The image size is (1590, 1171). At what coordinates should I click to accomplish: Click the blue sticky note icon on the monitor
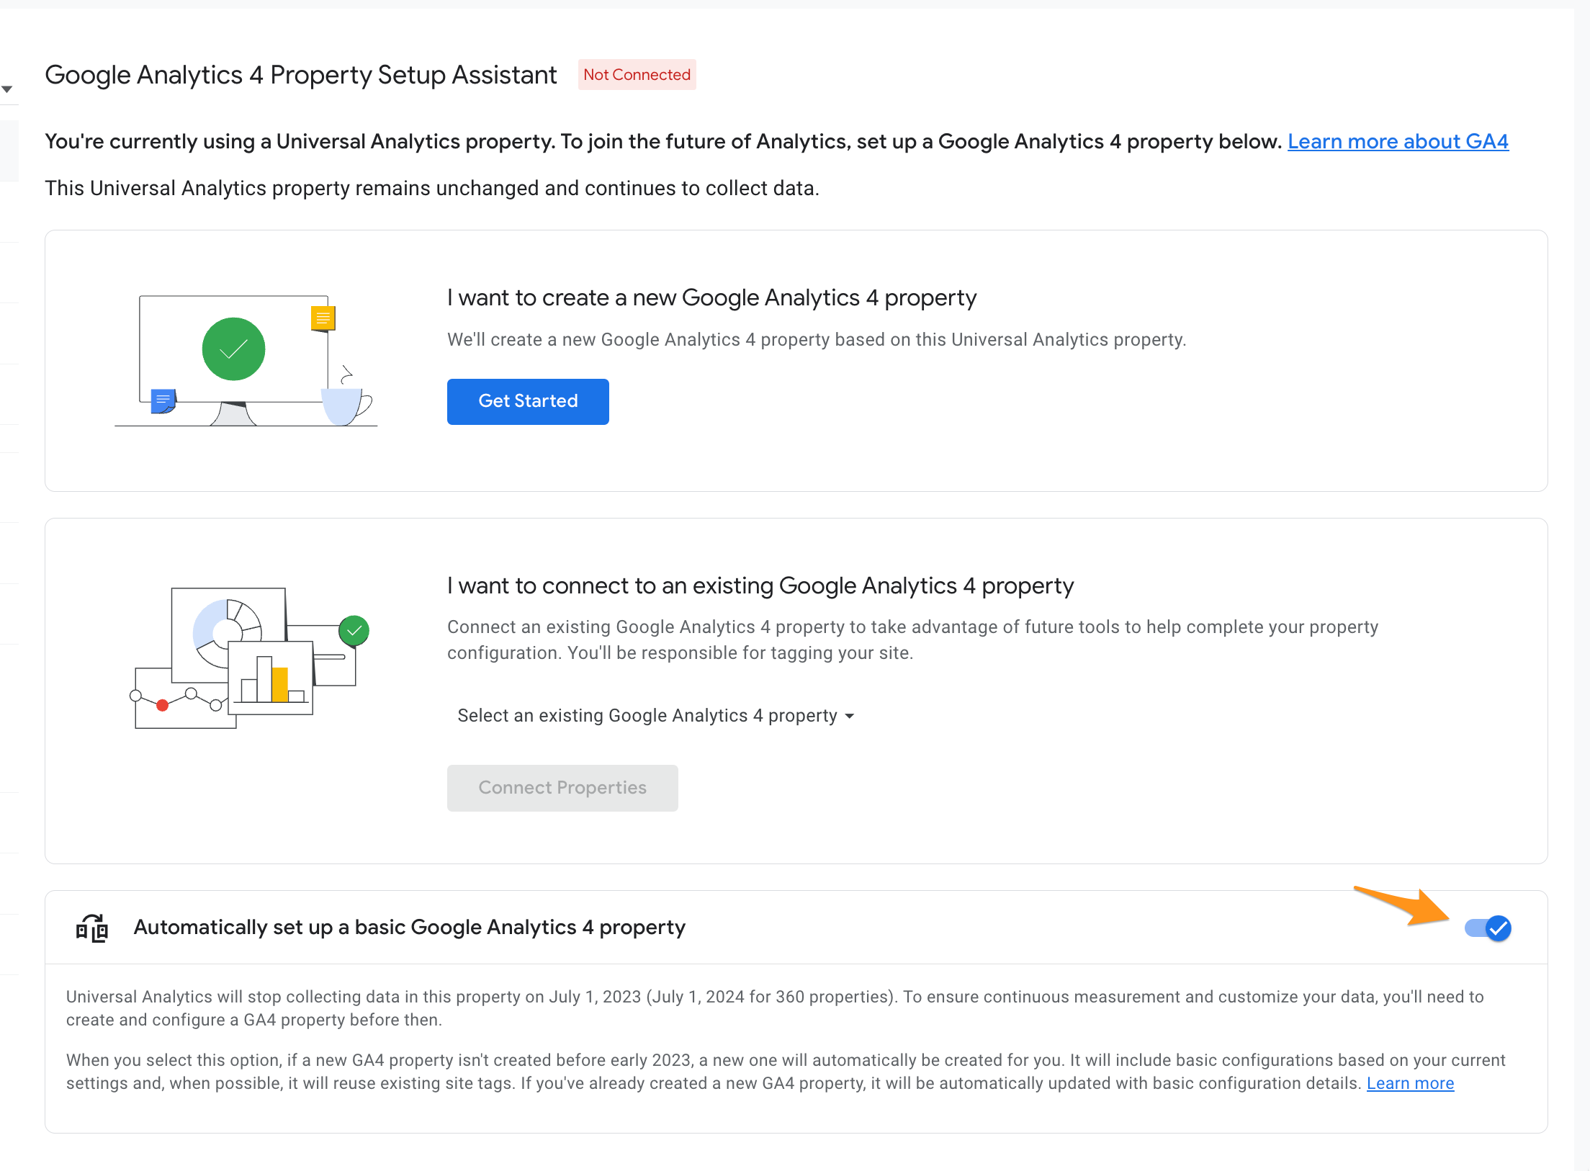pos(163,400)
